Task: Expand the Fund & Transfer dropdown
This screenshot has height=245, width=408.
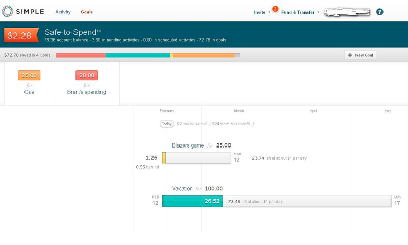Action: click(300, 12)
